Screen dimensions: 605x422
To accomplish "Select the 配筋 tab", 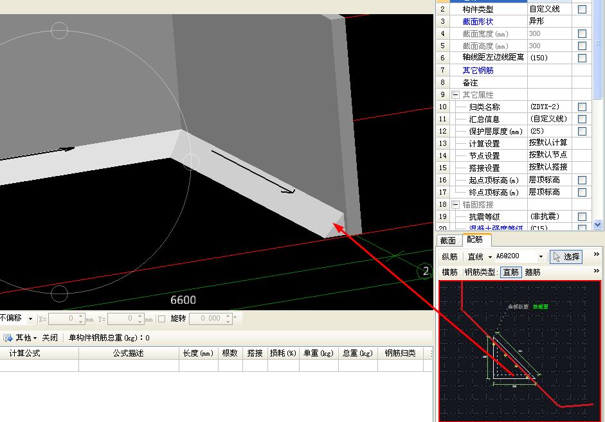I will tap(476, 240).
